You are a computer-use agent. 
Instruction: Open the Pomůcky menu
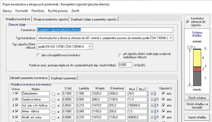(38, 11)
